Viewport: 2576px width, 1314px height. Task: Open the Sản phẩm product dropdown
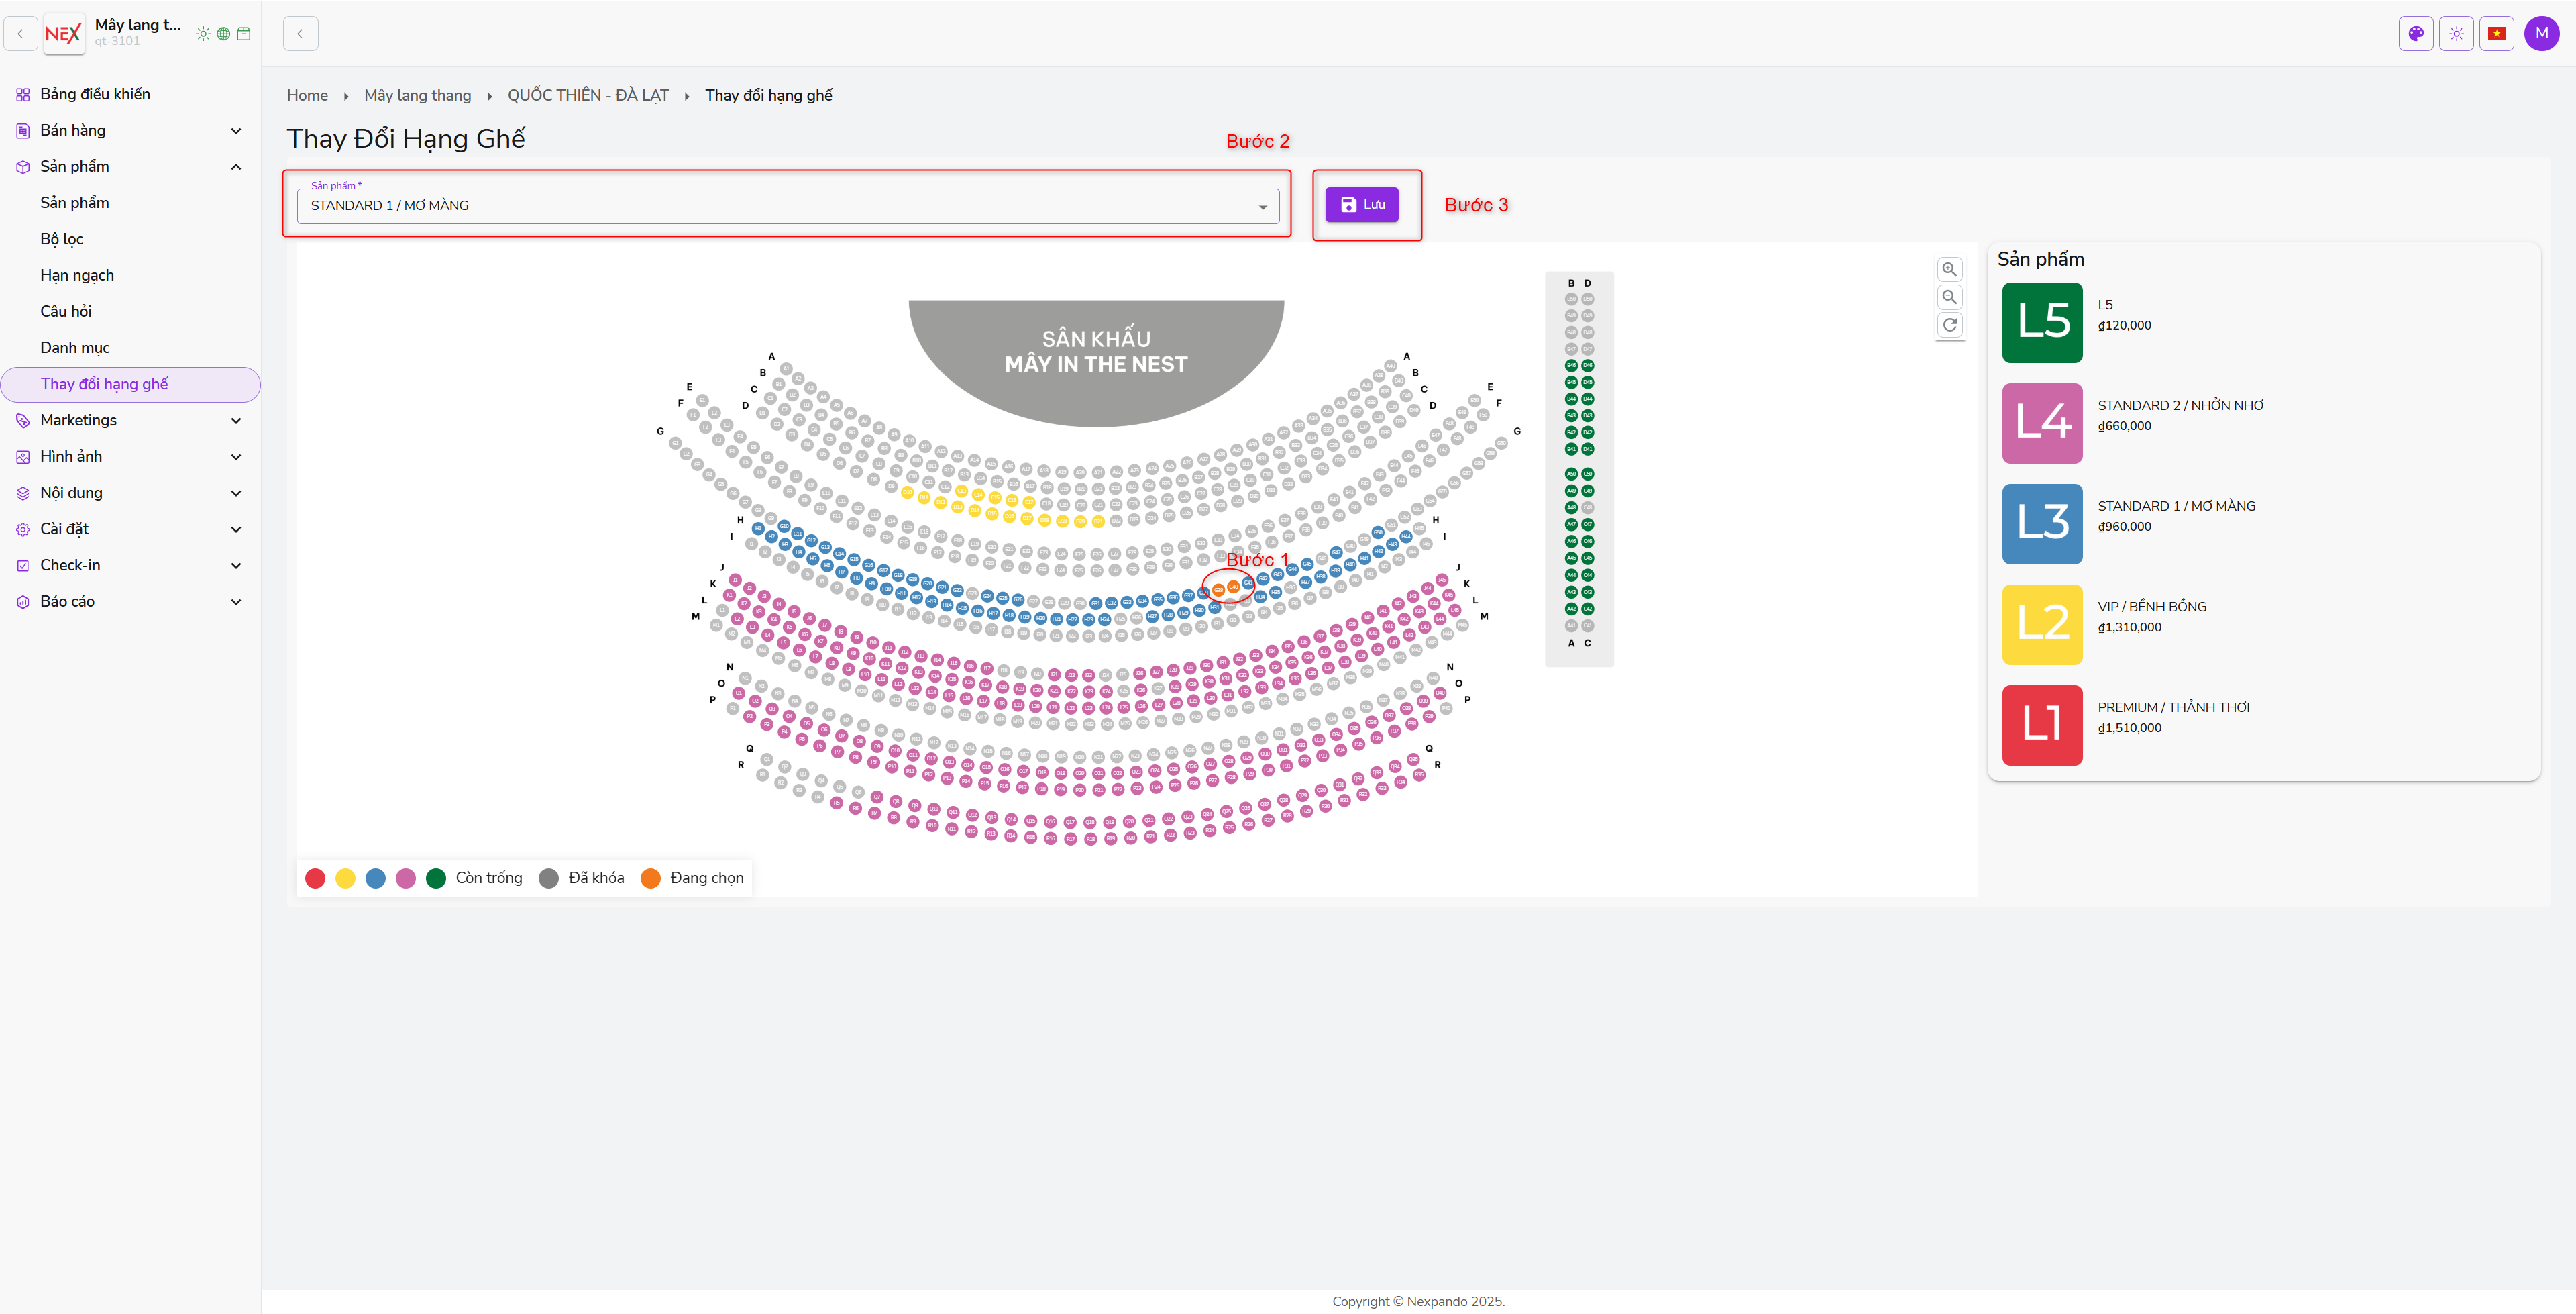pyautogui.click(x=787, y=206)
